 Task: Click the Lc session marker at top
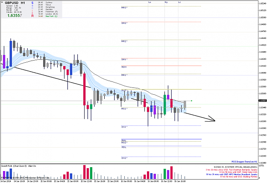pyautogui.click(x=179, y=2)
